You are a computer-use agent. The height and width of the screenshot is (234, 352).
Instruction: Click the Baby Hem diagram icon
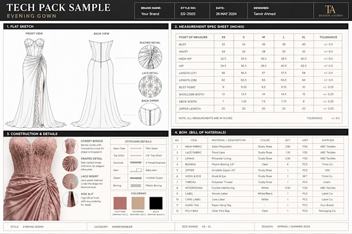point(136,170)
